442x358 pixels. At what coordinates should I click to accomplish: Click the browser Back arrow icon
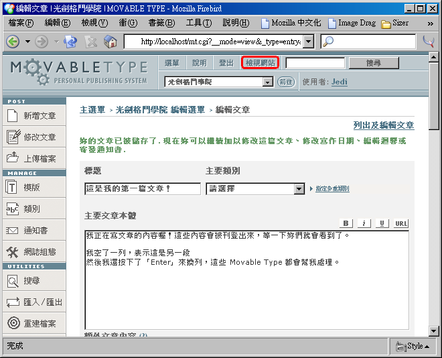coord(13,42)
